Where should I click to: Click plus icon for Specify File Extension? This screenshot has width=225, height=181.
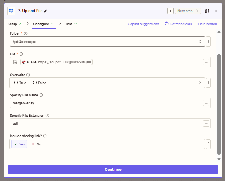[x=206, y=124]
